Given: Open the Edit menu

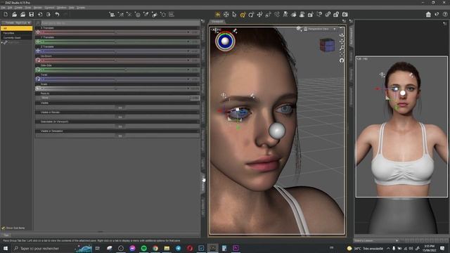Looking at the screenshot, I should [10, 8].
